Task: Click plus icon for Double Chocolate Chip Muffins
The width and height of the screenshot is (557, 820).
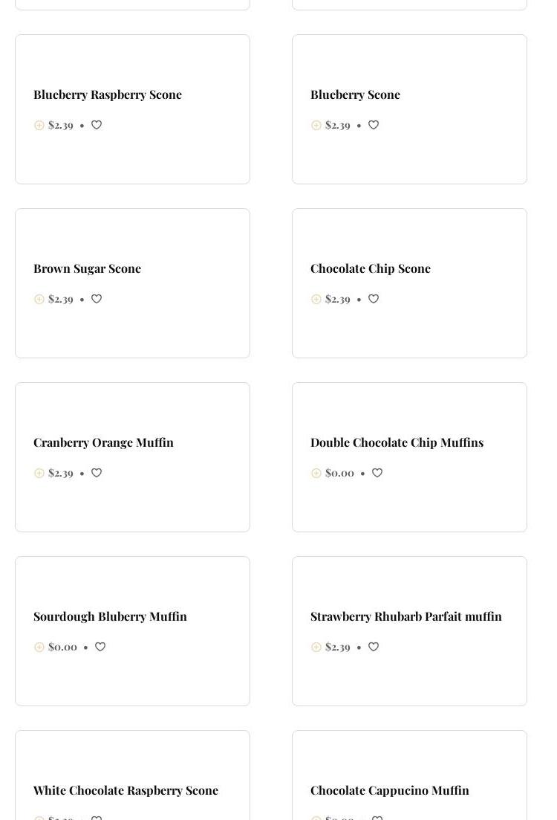Action: 316,473
